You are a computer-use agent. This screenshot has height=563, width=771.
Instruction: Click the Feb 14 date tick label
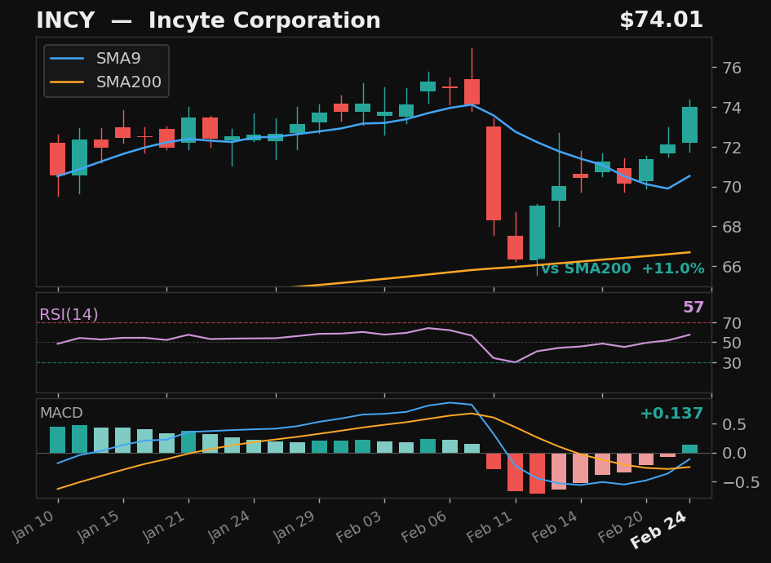[x=556, y=527]
